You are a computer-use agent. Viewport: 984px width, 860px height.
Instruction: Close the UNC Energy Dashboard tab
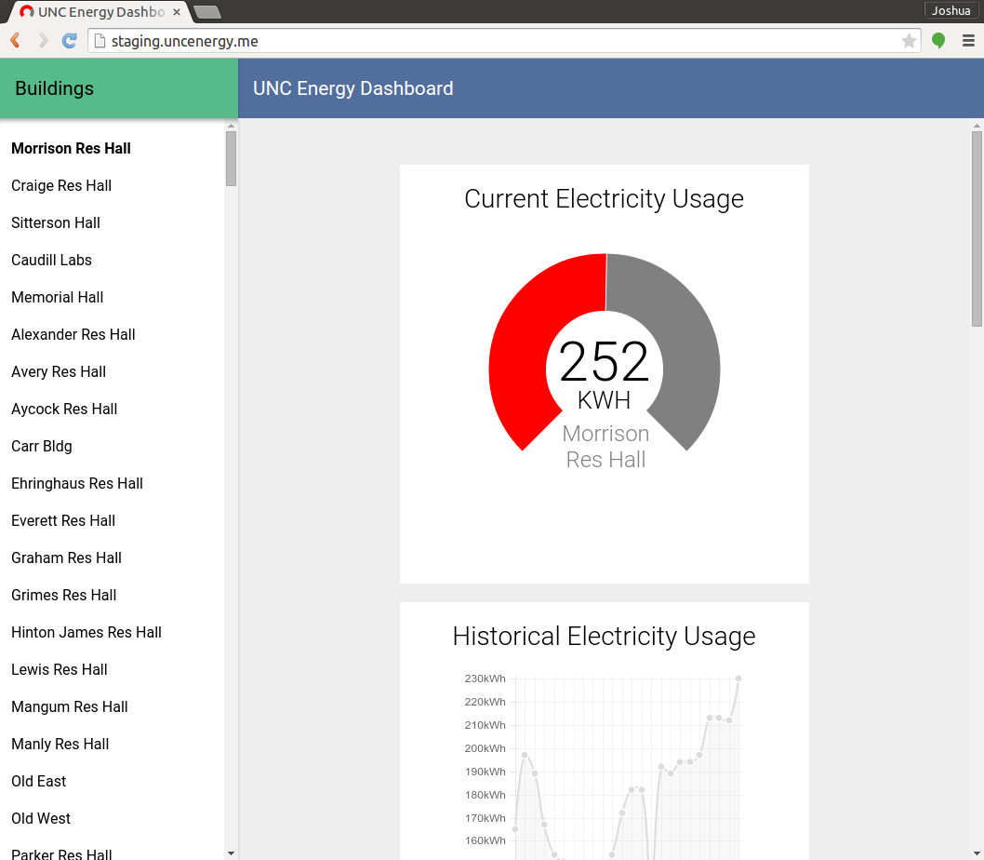tap(177, 12)
